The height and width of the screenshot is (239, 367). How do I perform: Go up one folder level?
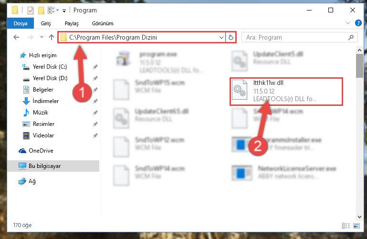(x=52, y=37)
